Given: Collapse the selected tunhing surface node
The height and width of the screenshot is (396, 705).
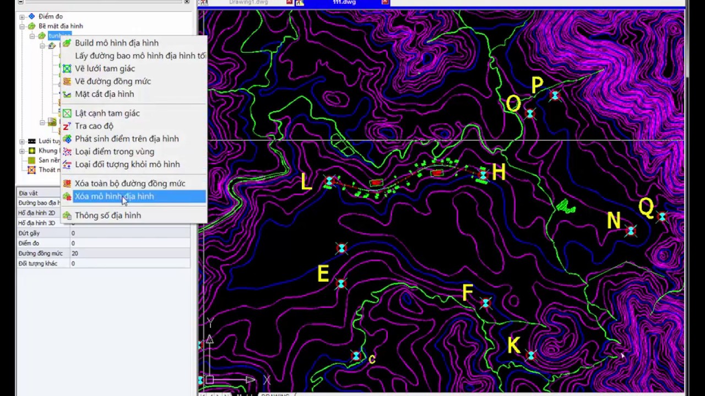Looking at the screenshot, I should pyautogui.click(x=32, y=36).
